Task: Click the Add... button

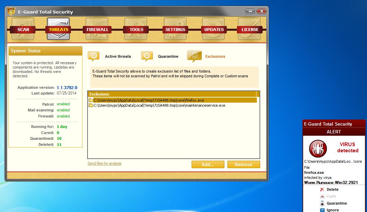Action: (208, 164)
